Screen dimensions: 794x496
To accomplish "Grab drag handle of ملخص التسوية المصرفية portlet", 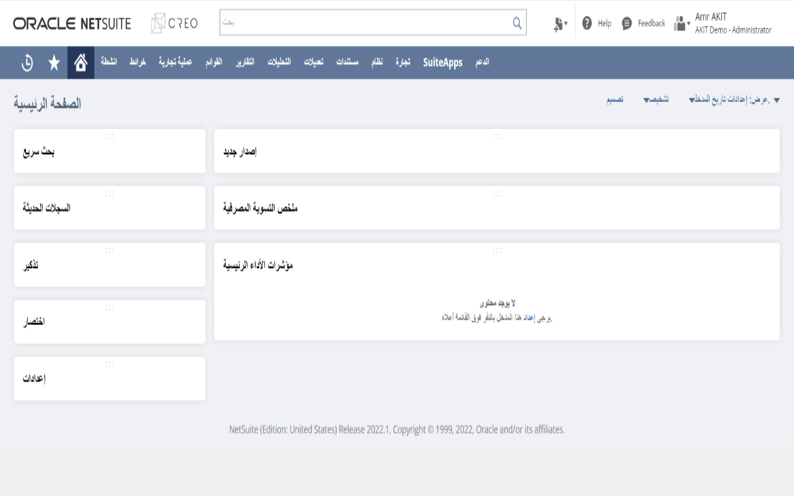I will (497, 193).
